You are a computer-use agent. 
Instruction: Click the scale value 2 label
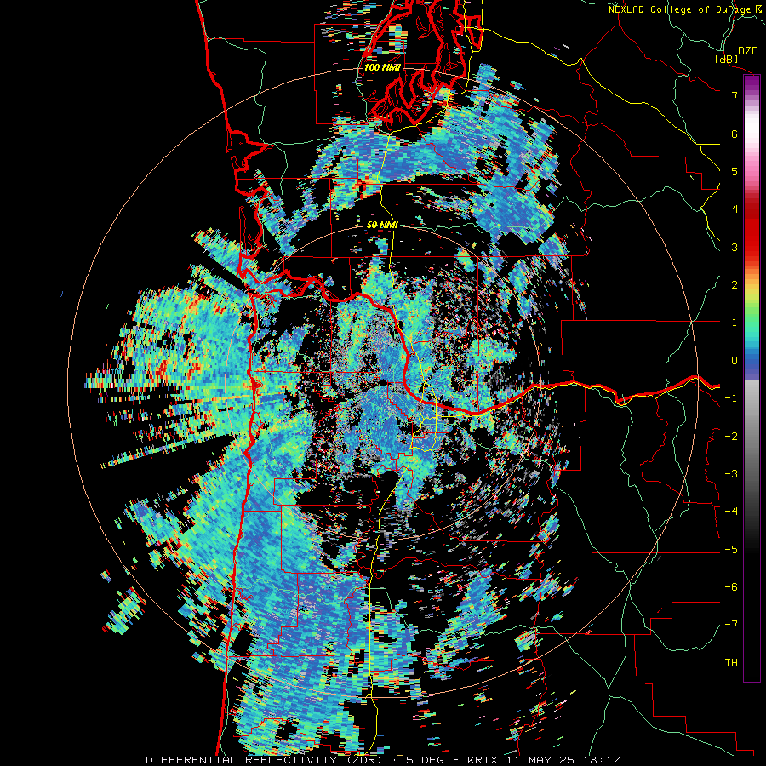point(735,285)
